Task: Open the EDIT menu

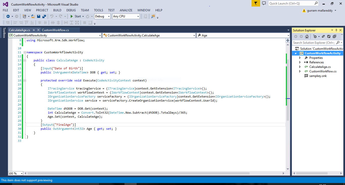Action: [16, 10]
